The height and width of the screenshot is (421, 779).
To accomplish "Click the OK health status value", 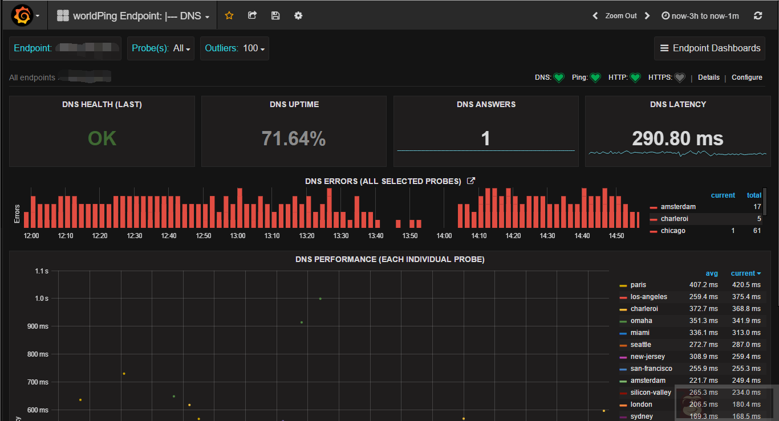I will [x=102, y=138].
